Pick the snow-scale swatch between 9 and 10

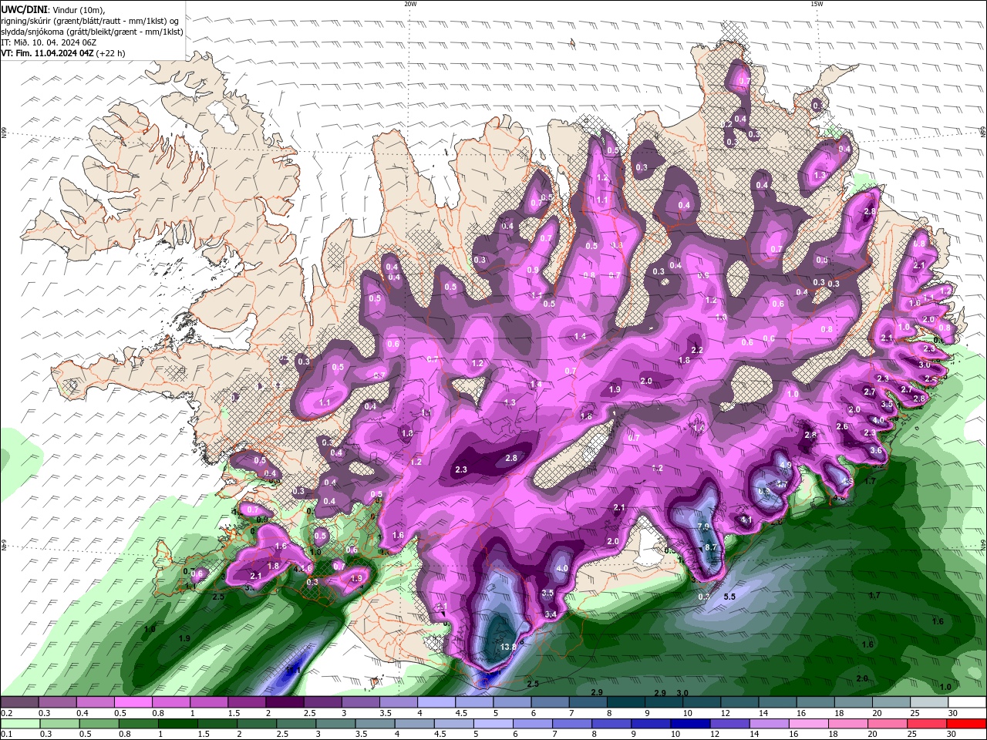pyautogui.click(x=664, y=702)
